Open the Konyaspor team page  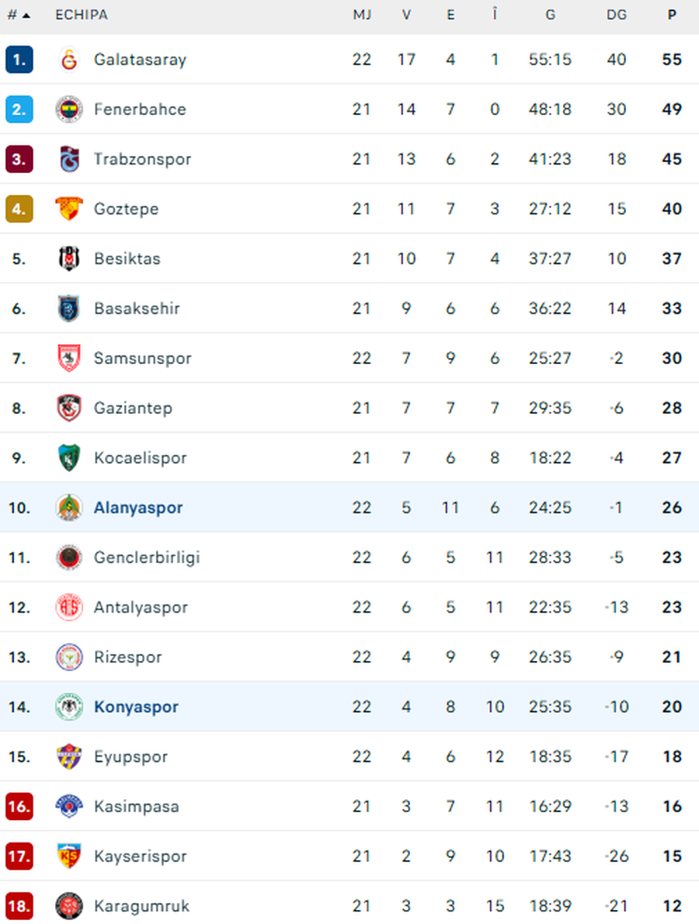[136, 707]
